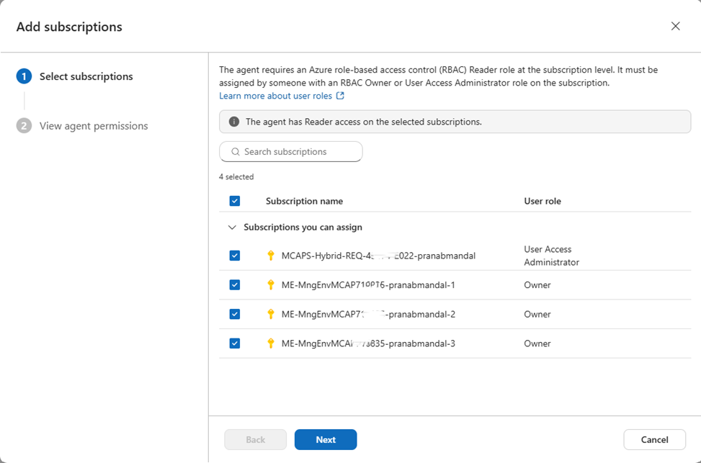Go to step 1 Select subscriptions
Screen dimensions: 701x463
(x=86, y=76)
